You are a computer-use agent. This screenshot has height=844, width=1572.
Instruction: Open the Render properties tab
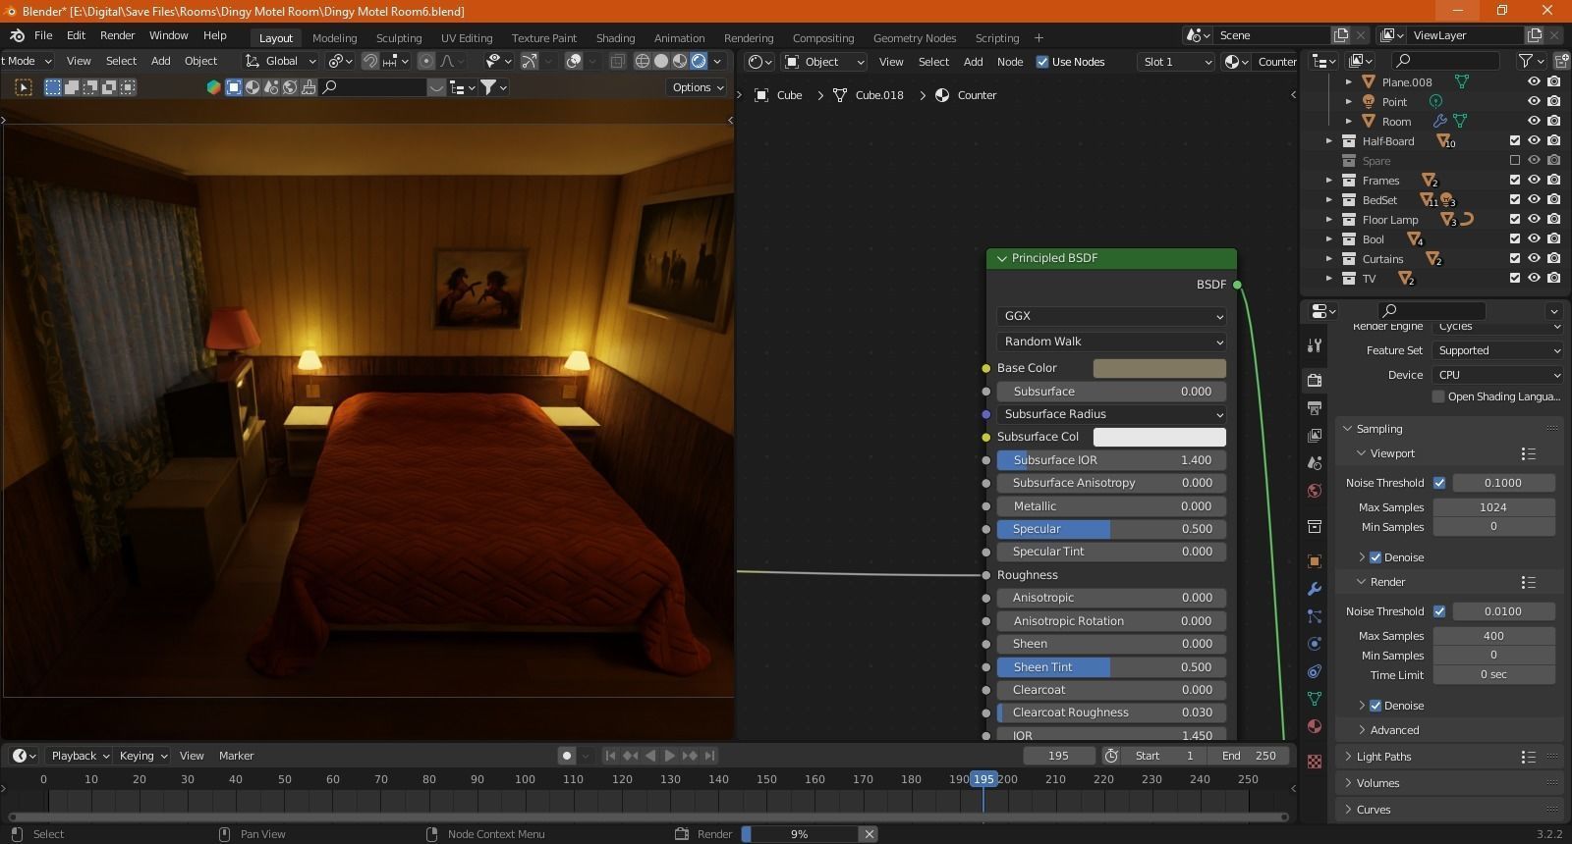click(1315, 380)
